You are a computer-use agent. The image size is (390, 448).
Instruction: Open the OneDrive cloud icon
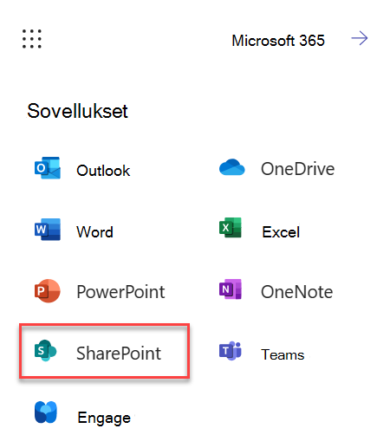pos(231,167)
